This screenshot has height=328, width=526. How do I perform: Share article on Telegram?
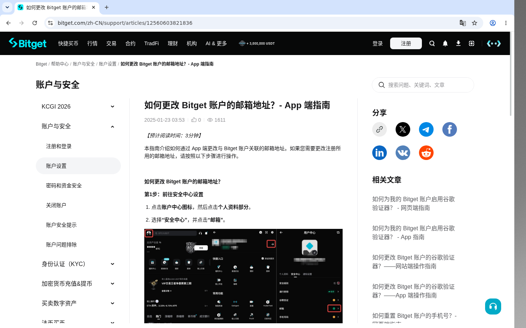pos(426,129)
